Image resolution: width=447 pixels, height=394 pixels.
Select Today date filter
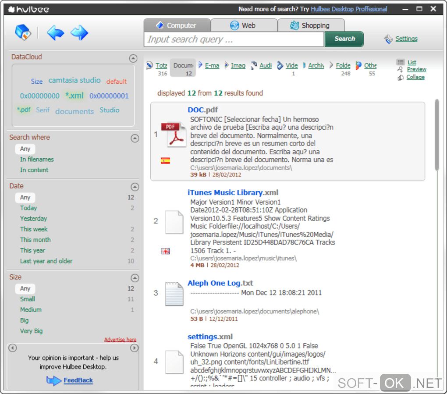(28, 208)
